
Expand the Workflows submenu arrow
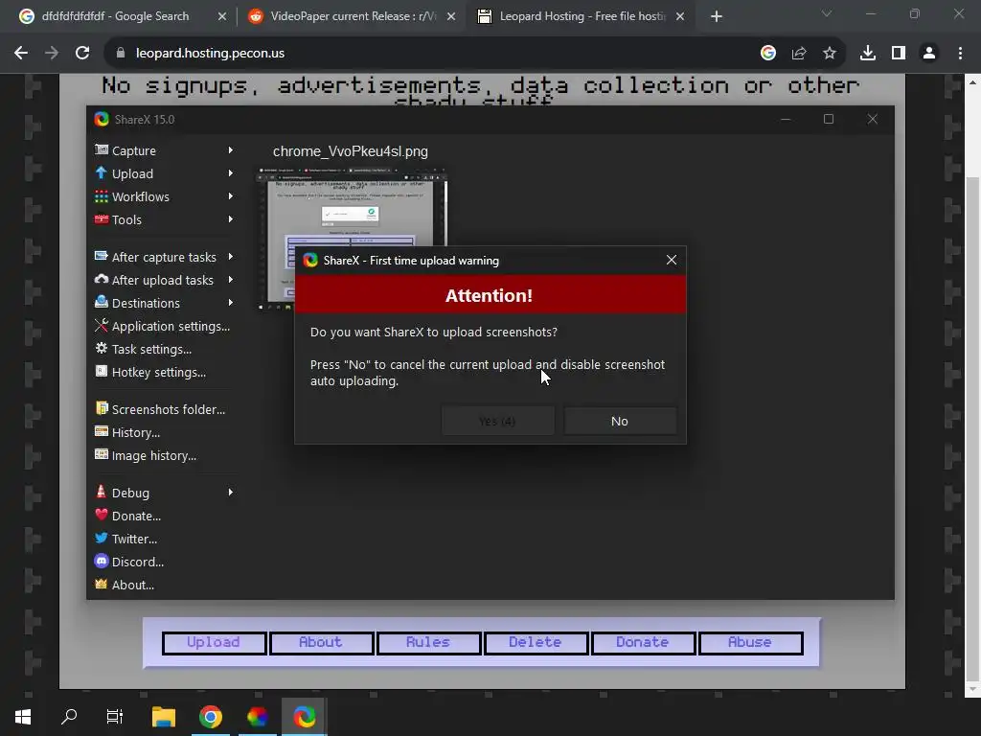tap(231, 196)
